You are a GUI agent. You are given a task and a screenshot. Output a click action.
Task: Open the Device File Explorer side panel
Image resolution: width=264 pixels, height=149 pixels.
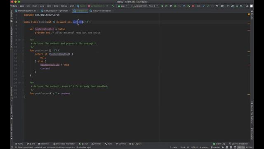[x=252, y=113]
